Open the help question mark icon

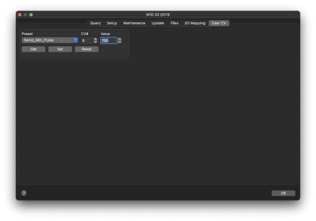click(24, 193)
